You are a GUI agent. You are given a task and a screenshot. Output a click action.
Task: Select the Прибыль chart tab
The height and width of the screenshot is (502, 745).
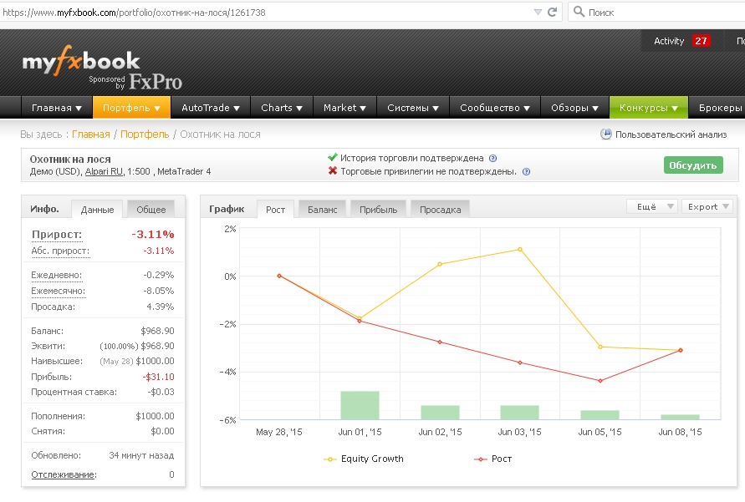378,210
